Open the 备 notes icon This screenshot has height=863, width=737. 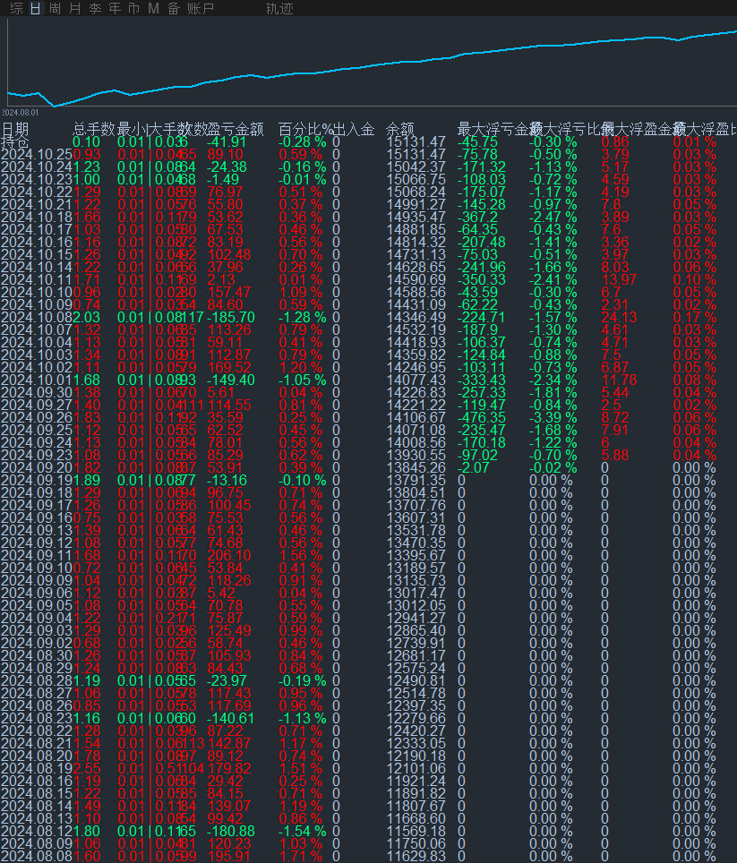click(173, 8)
